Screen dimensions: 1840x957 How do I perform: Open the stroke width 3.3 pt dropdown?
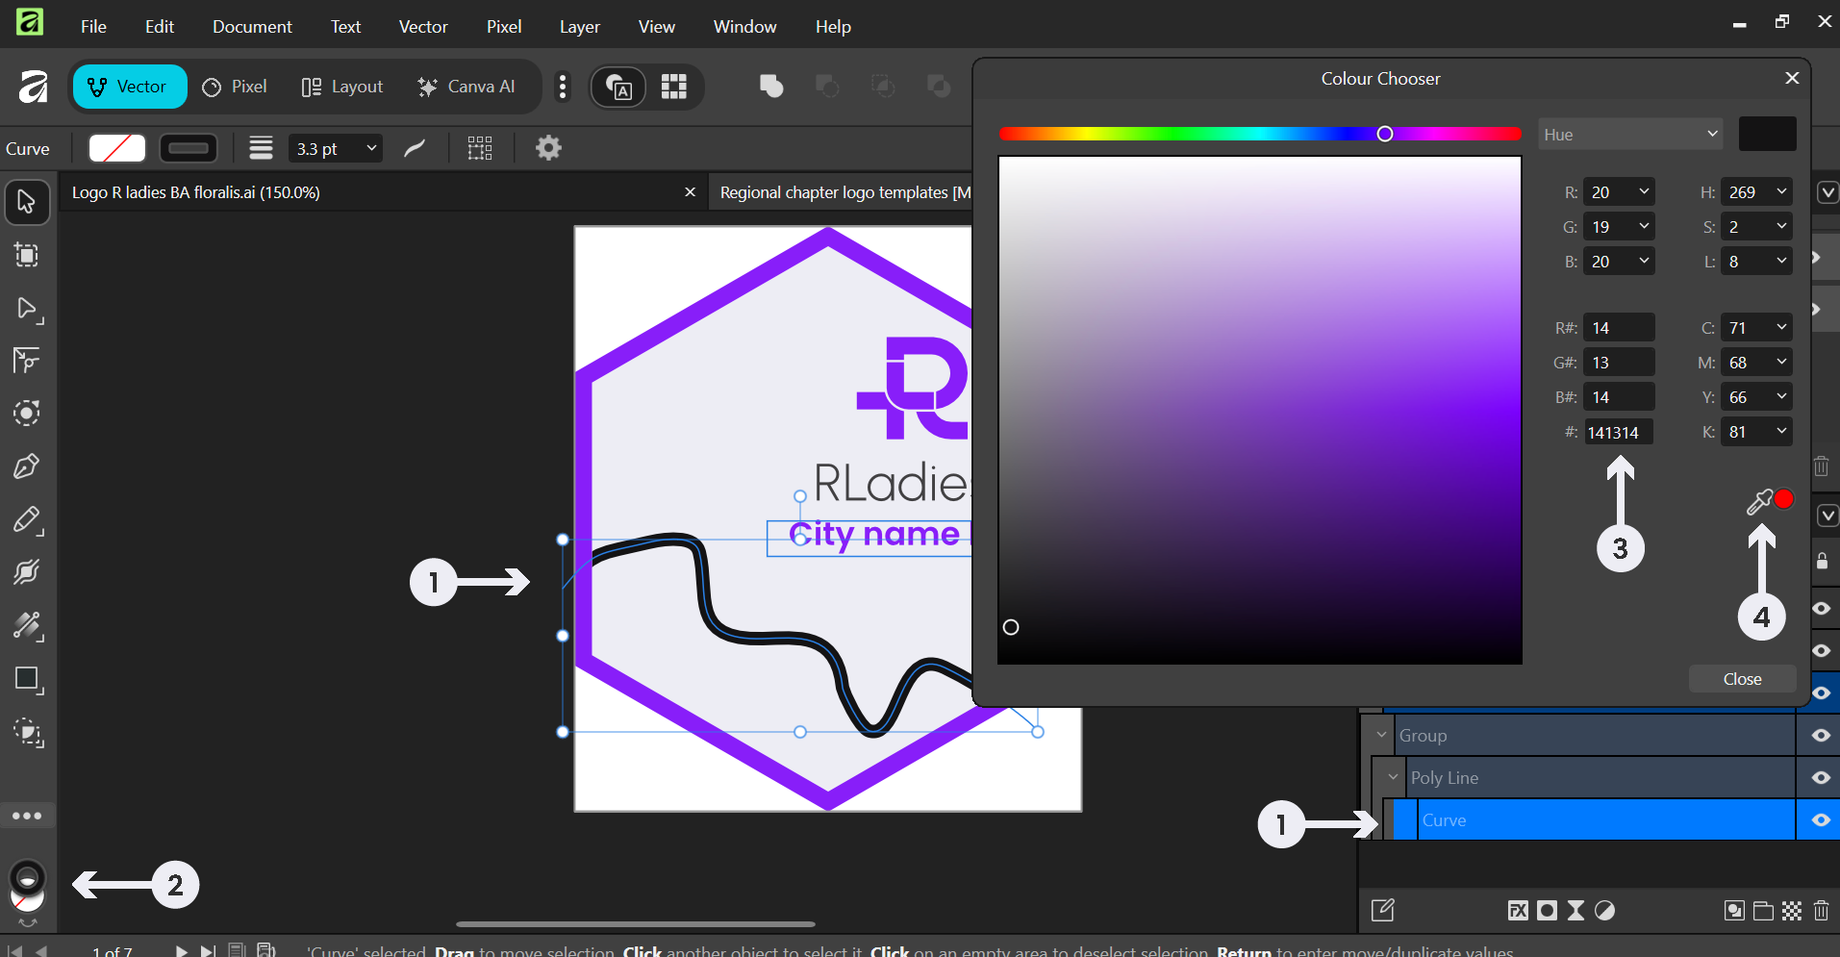(371, 148)
